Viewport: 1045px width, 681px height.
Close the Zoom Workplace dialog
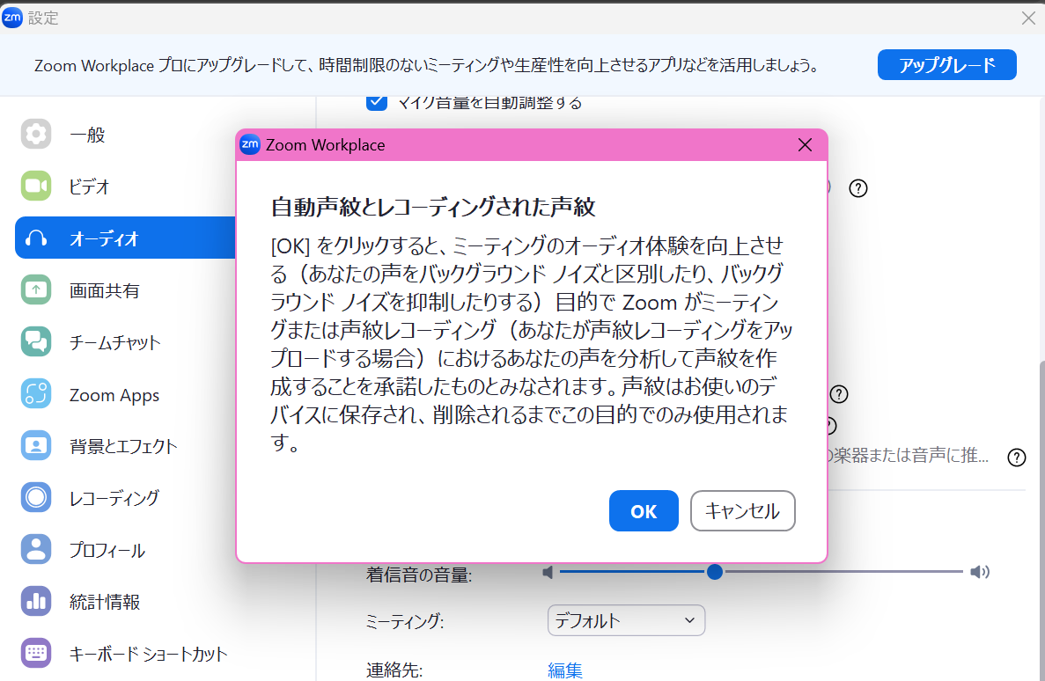[805, 144]
